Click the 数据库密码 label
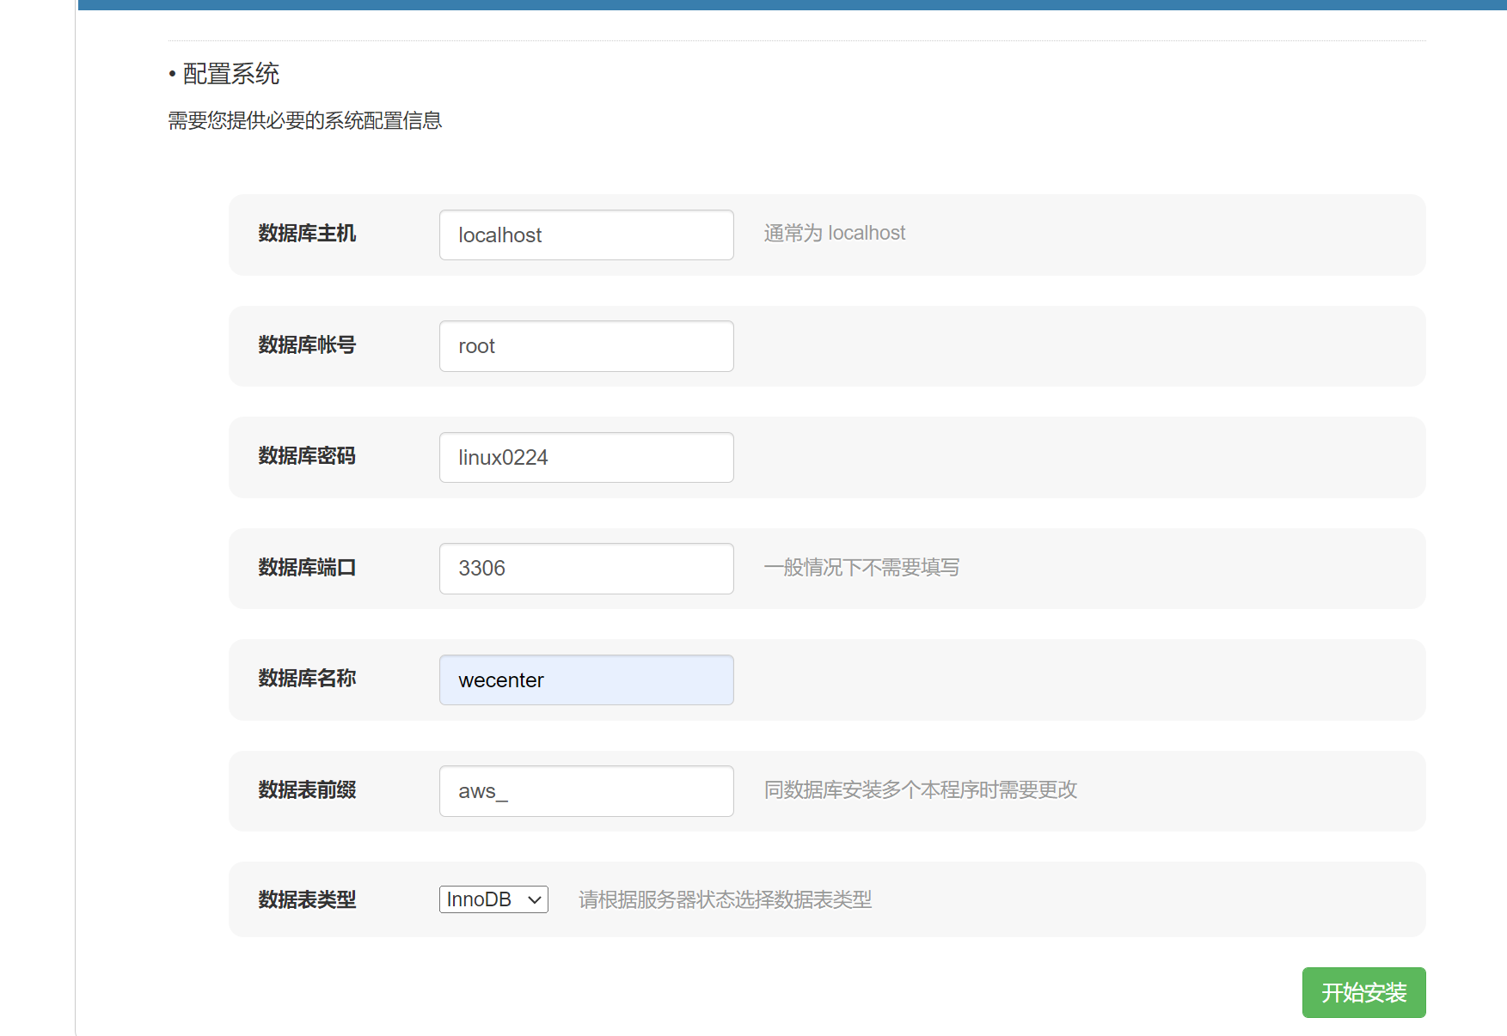 pos(307,456)
